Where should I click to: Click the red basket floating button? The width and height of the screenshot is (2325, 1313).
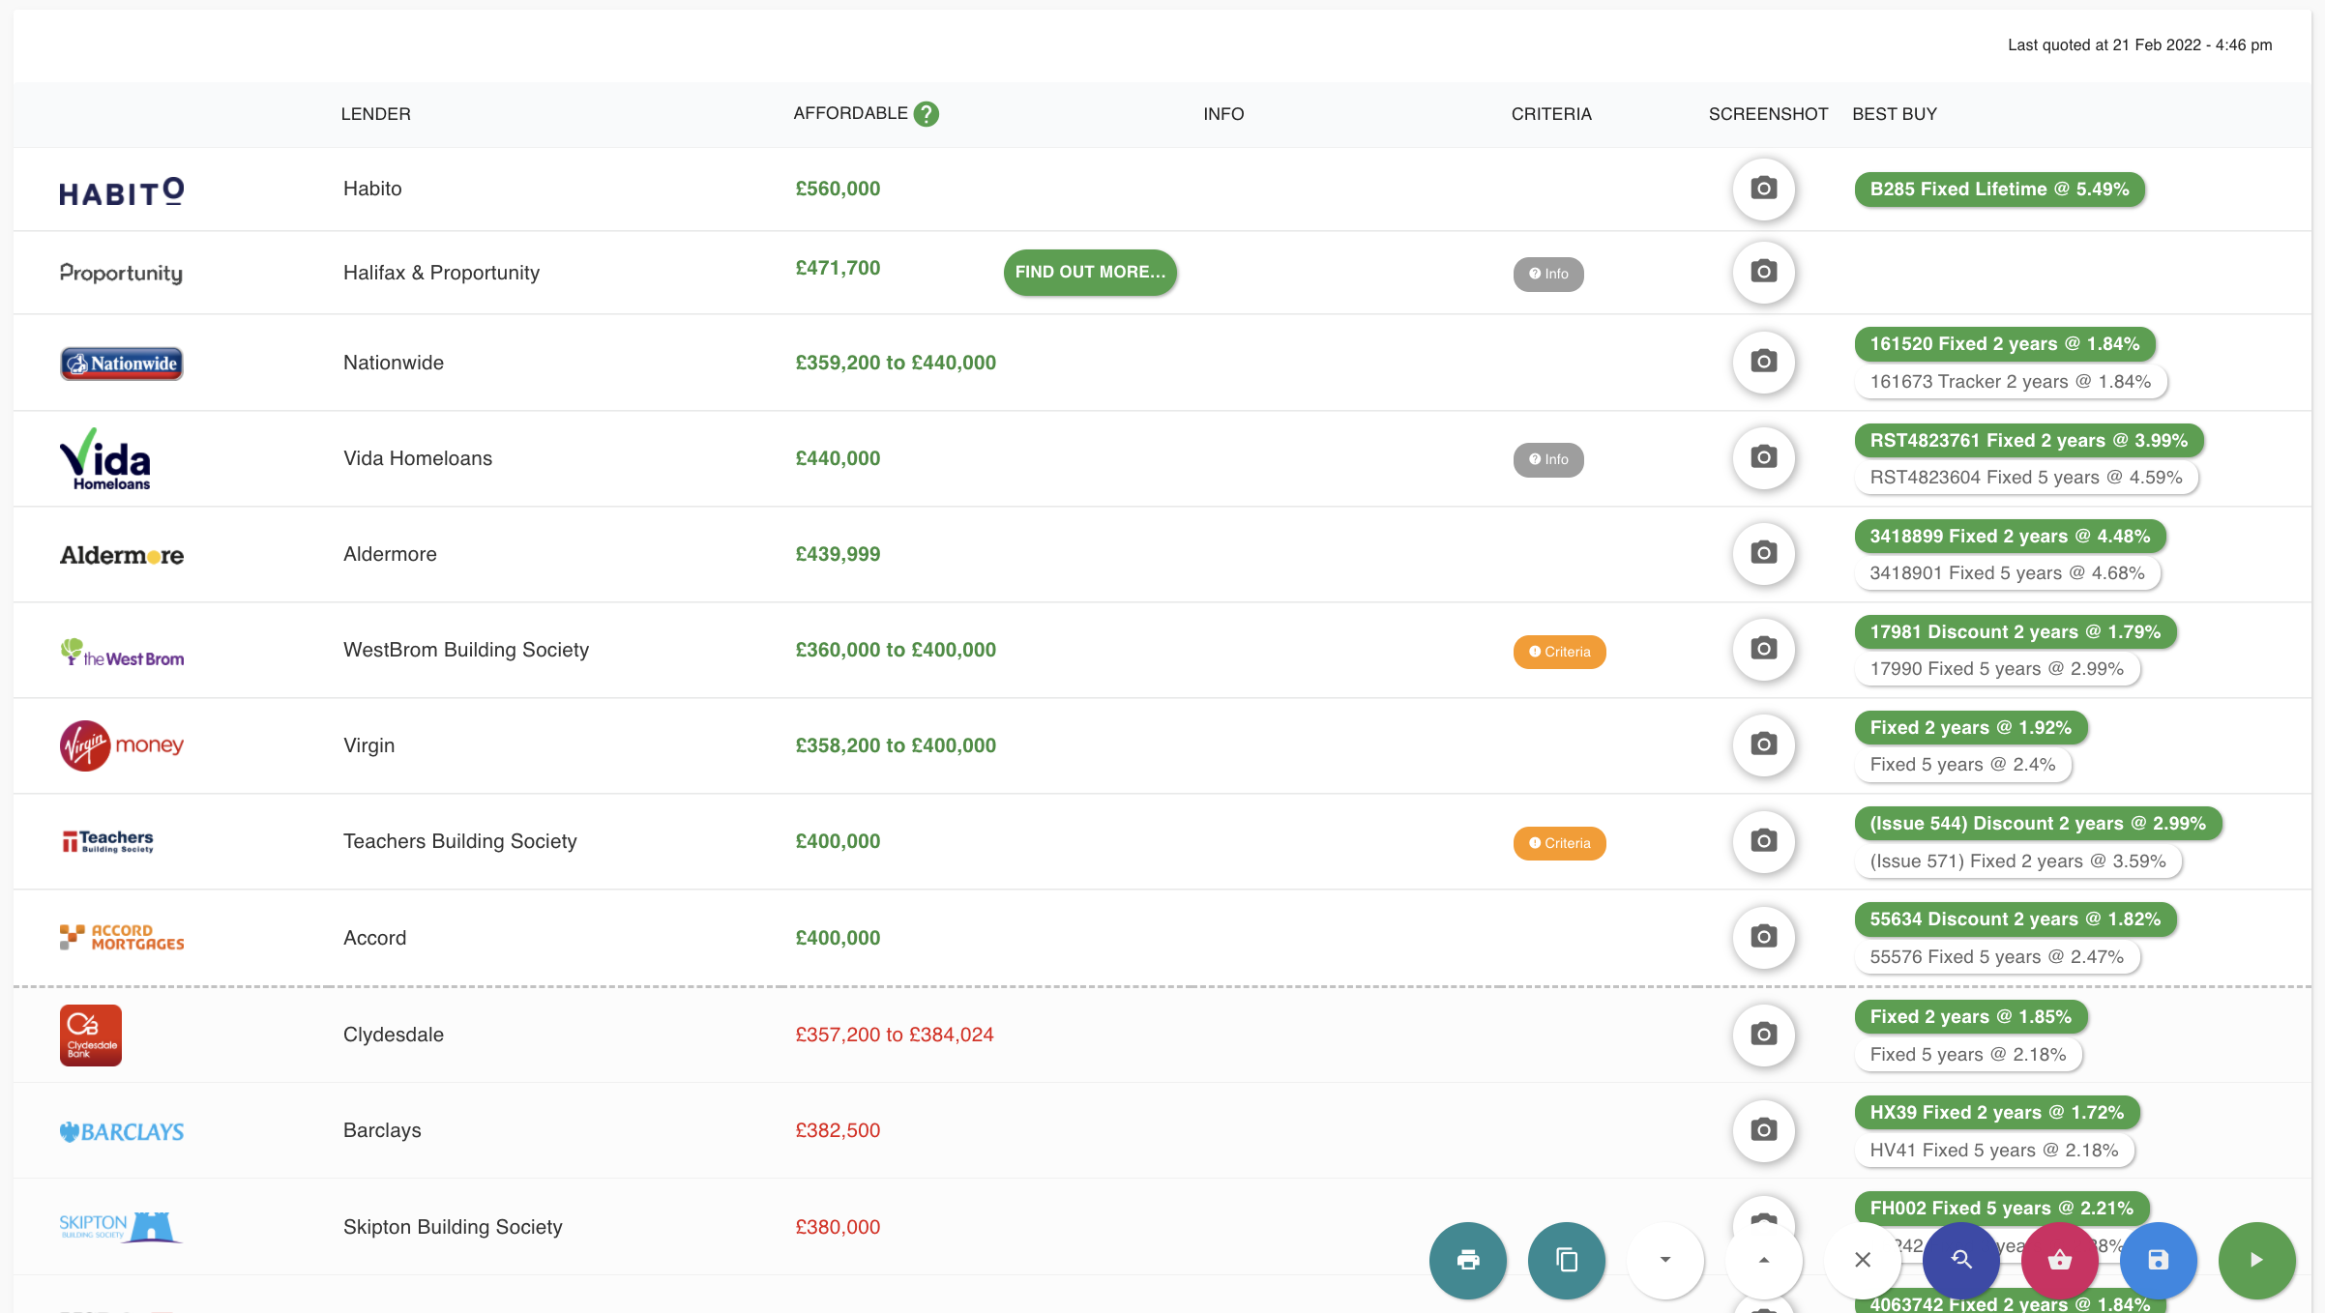click(x=2059, y=1260)
